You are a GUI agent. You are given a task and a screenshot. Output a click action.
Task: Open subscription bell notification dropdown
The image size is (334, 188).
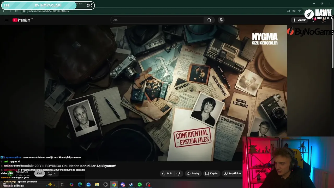[x=52, y=173]
